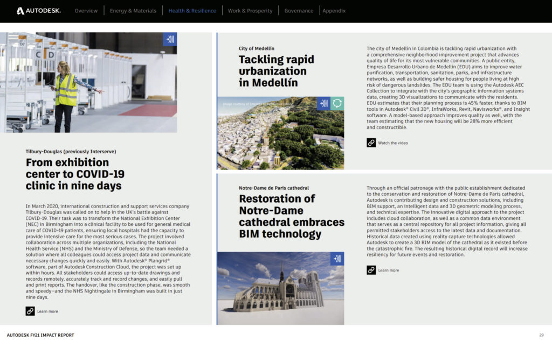Click the Tilbury-Douglas (previously Interserve) label
The width and height of the screenshot is (552, 342).
click(x=71, y=152)
